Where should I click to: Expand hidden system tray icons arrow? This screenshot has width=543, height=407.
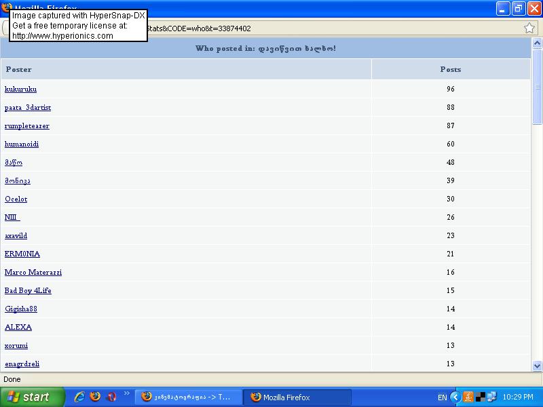tap(455, 398)
